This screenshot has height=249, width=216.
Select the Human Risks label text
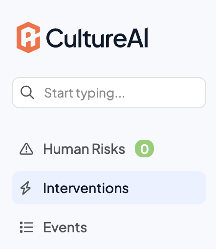click(x=84, y=149)
